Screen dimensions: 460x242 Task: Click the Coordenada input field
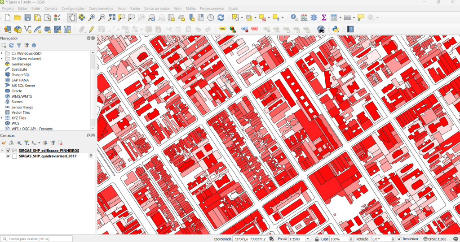click(250, 239)
